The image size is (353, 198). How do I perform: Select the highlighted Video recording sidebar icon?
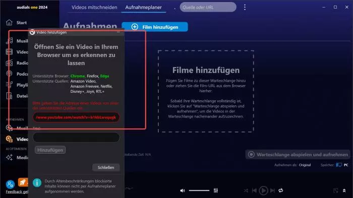tap(9, 139)
